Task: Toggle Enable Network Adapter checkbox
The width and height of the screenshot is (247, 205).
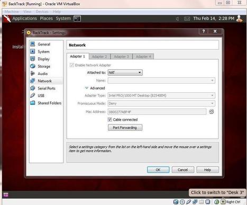Action: pyautogui.click(x=72, y=65)
